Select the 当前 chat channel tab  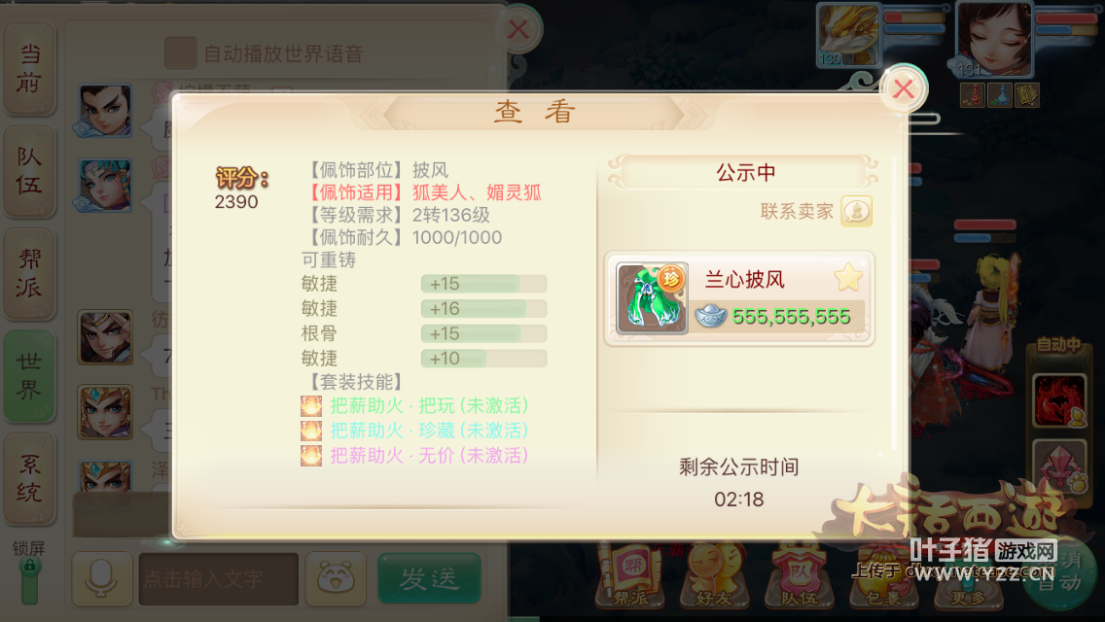pyautogui.click(x=29, y=68)
